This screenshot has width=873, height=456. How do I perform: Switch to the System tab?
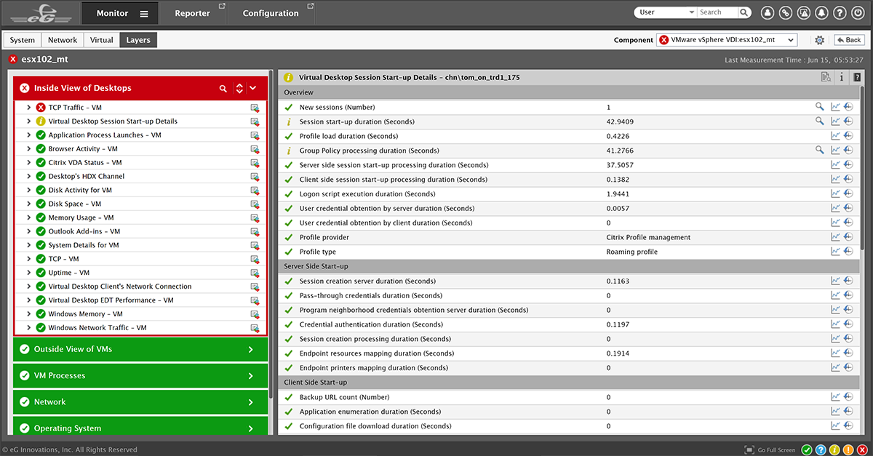point(23,40)
